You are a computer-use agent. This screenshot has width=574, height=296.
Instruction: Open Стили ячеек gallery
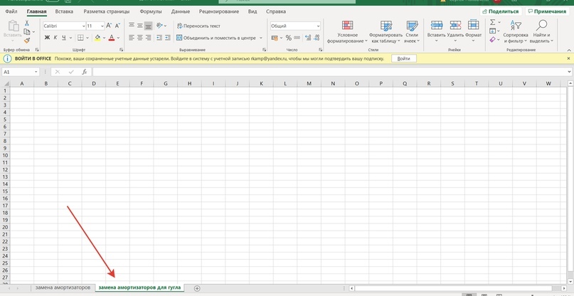(x=412, y=32)
